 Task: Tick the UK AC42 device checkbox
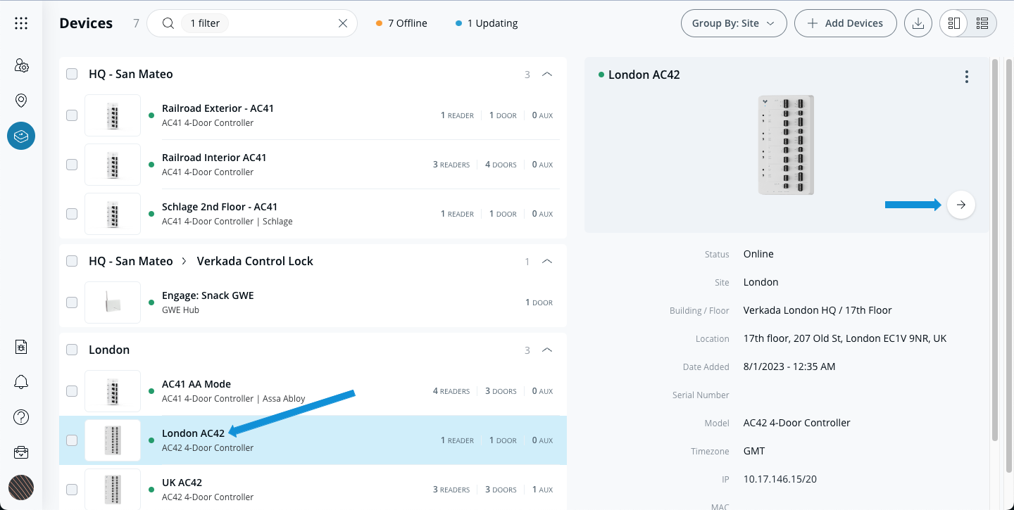(72, 490)
